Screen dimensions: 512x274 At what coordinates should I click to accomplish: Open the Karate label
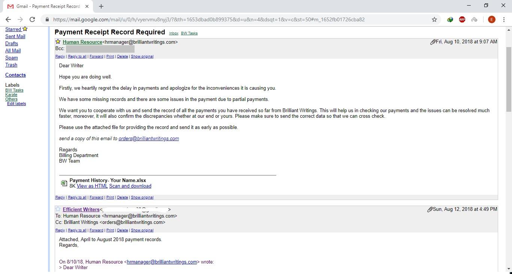11,95
